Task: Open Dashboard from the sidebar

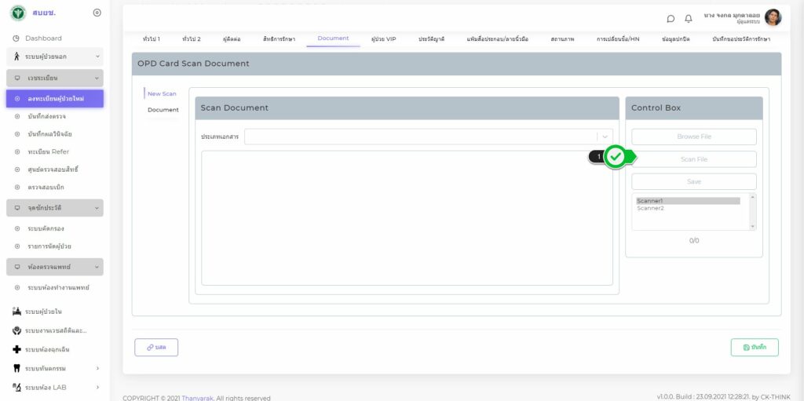Action: click(x=43, y=38)
